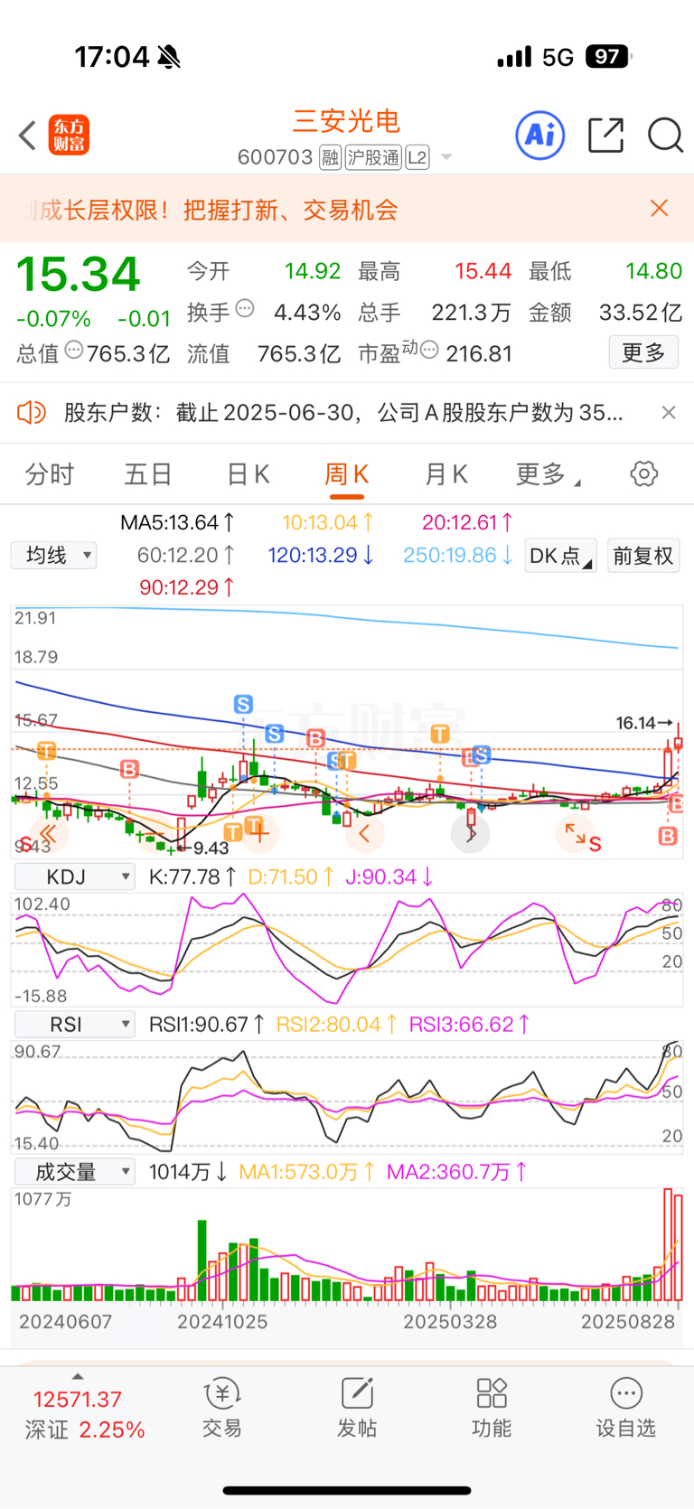694x1509 pixels.
Task: Tap the info icon beside 总值
Action: pos(74,350)
